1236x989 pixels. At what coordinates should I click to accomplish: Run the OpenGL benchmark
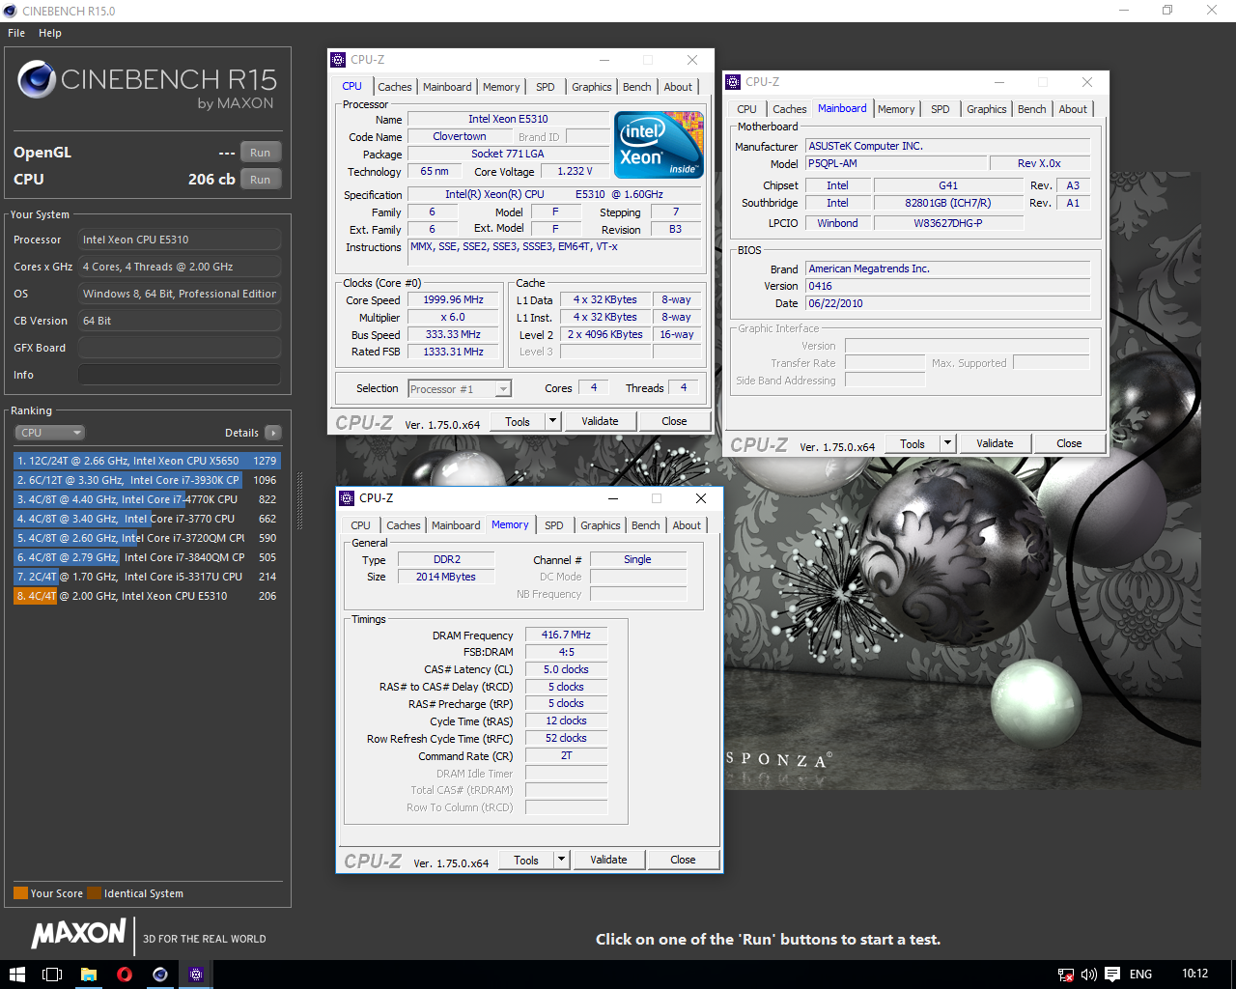pyautogui.click(x=261, y=153)
